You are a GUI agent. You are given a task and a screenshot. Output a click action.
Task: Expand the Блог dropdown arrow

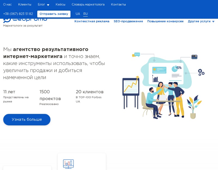[48, 5]
